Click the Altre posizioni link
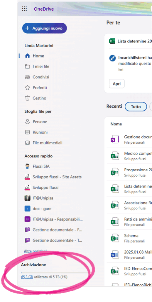152x302 pixels. (x=36, y=251)
